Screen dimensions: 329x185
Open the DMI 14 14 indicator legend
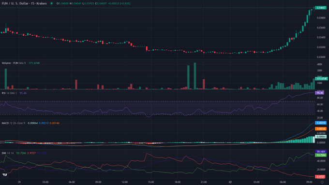(x=8, y=153)
